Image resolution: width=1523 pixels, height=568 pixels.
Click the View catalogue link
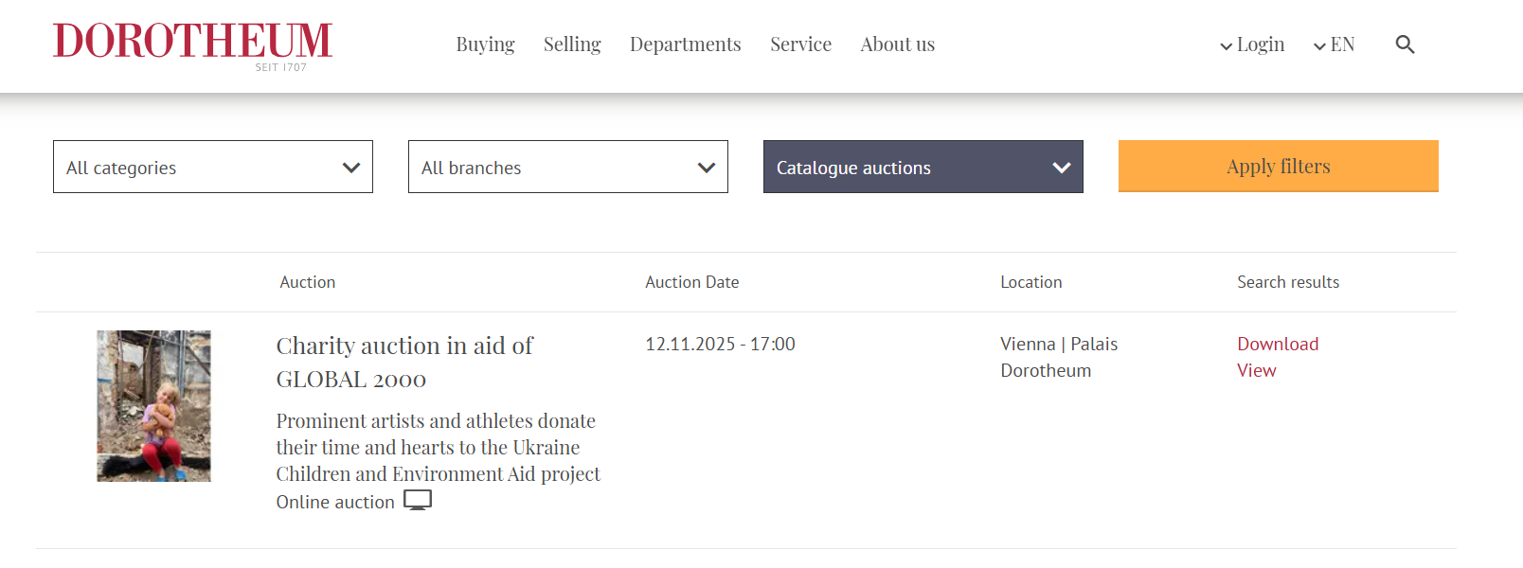1256,370
